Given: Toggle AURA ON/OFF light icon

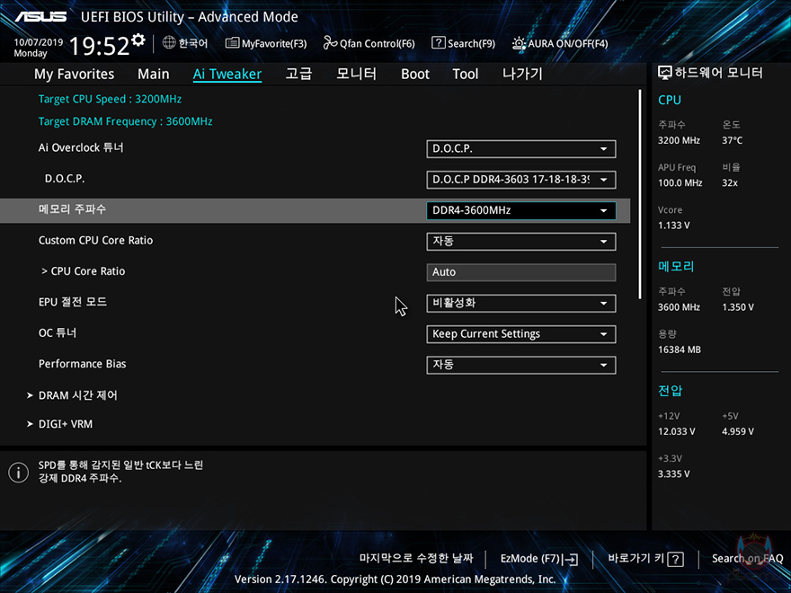Looking at the screenshot, I should pyautogui.click(x=520, y=43).
